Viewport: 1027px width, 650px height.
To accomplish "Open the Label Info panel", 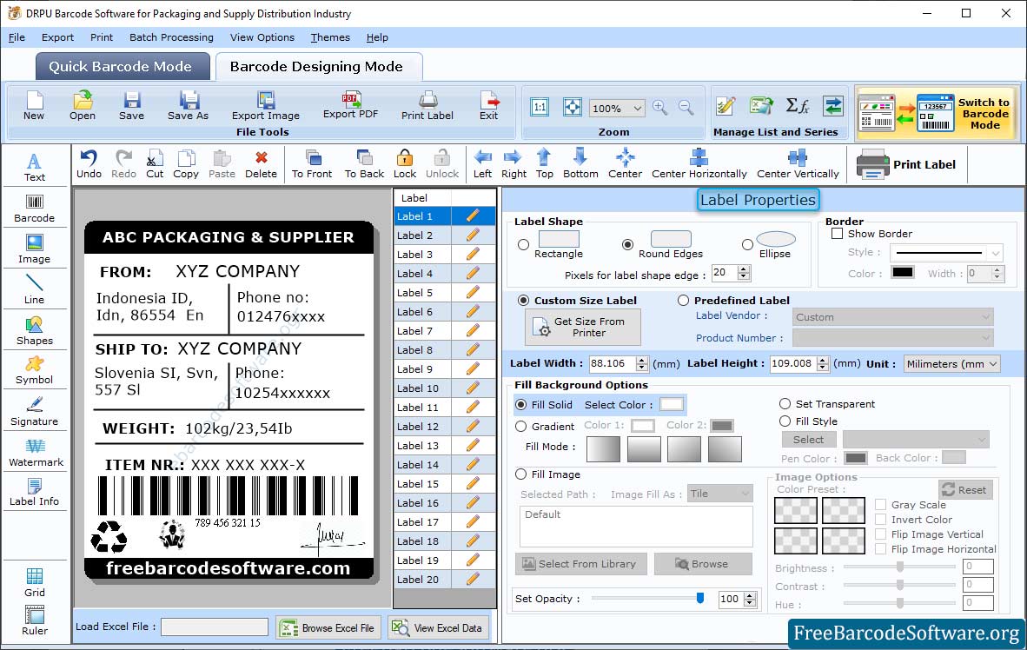I will (x=34, y=492).
